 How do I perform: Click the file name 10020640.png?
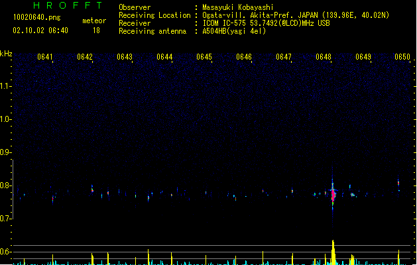[x=37, y=17]
